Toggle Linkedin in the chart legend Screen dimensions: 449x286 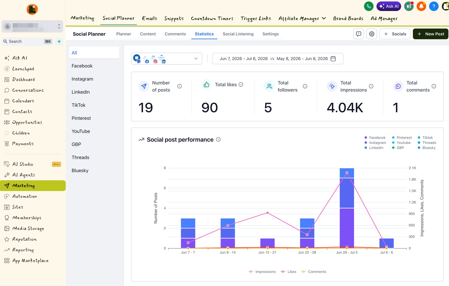point(374,148)
